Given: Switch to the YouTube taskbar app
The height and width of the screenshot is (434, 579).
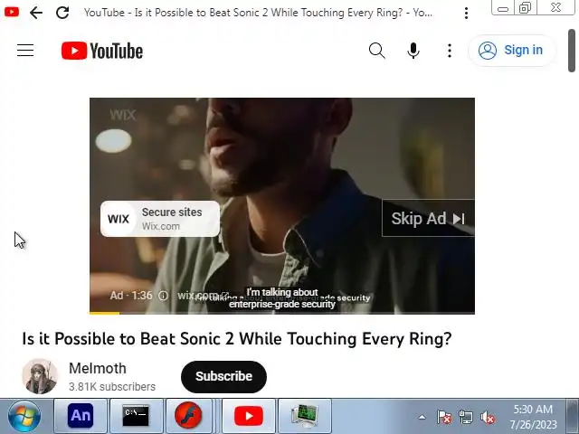Looking at the screenshot, I should coord(249,416).
